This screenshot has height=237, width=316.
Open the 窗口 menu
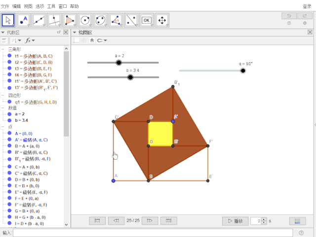tap(63, 6)
